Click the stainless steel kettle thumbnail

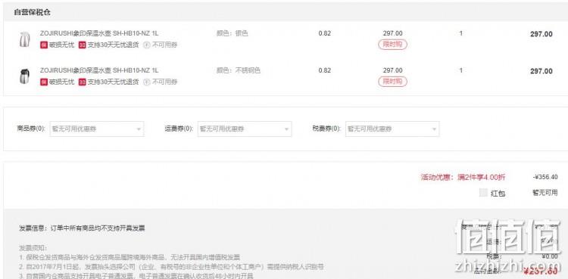click(x=25, y=76)
